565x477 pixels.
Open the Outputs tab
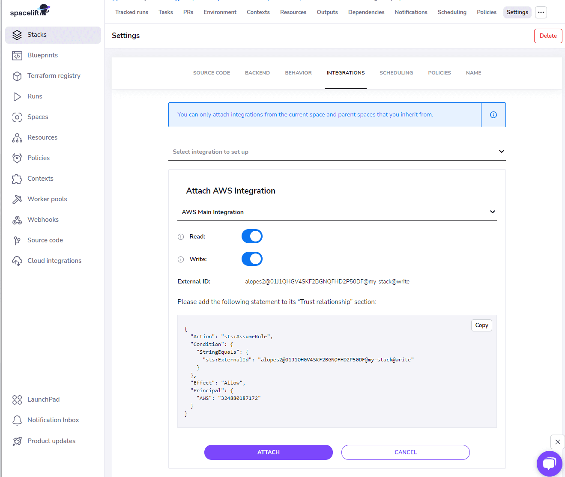pyautogui.click(x=327, y=12)
